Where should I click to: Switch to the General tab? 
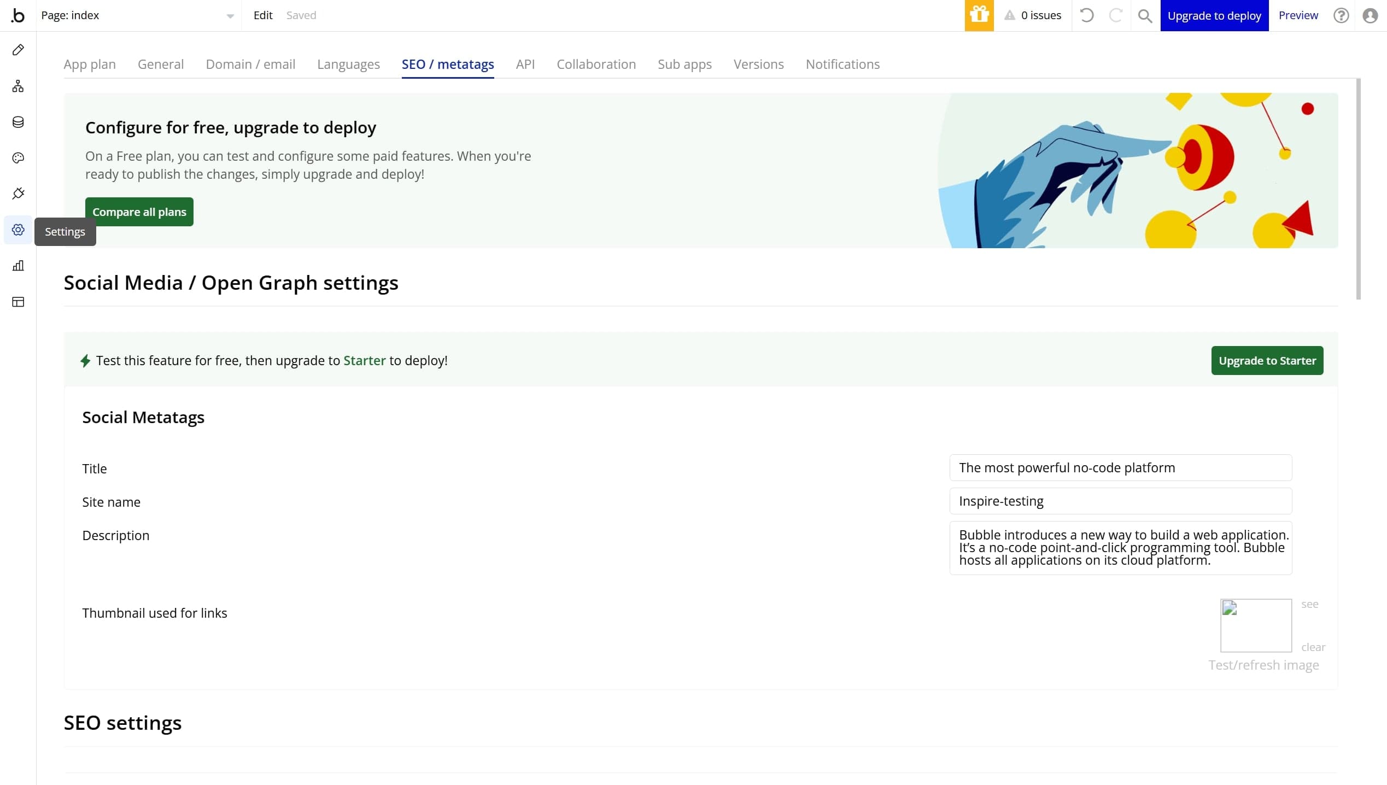click(x=161, y=65)
